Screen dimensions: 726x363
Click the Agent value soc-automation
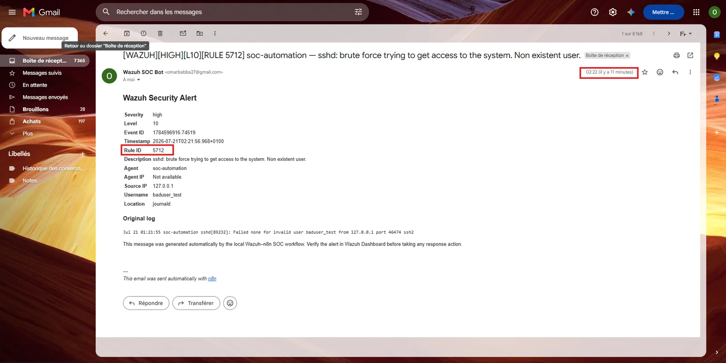(x=169, y=168)
